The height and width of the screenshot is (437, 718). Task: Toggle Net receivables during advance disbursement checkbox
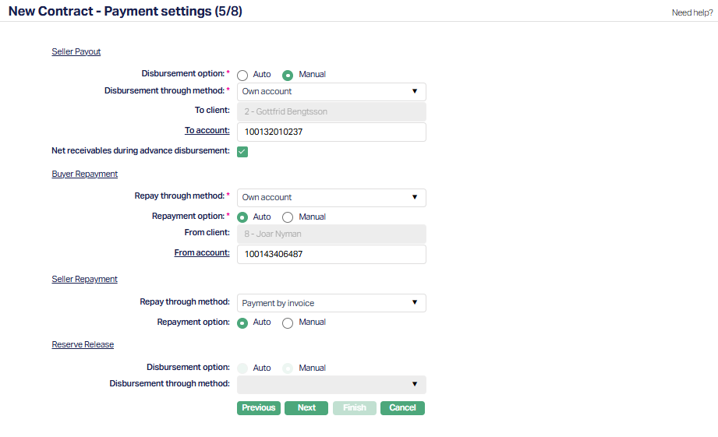[242, 151]
